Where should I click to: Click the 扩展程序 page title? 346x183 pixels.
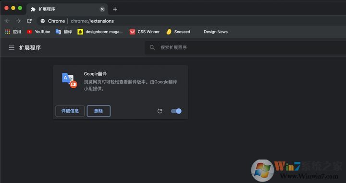[x=30, y=48]
